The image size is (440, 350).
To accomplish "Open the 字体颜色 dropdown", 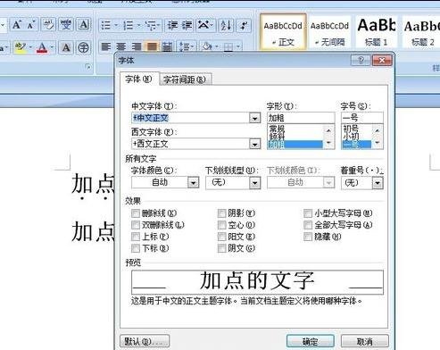I will point(193,182).
